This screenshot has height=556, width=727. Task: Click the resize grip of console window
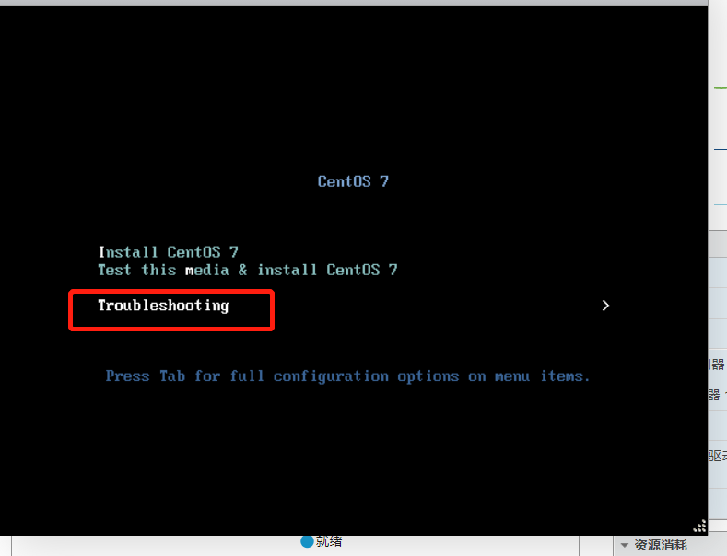pyautogui.click(x=699, y=527)
